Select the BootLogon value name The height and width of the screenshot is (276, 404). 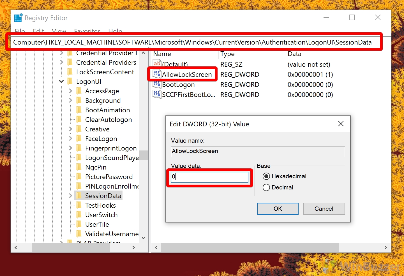click(x=178, y=85)
